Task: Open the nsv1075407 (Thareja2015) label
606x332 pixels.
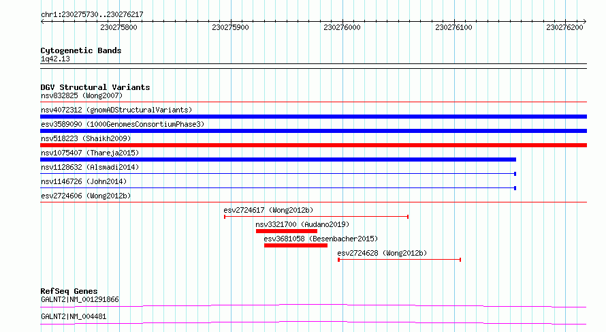Action: (90, 153)
